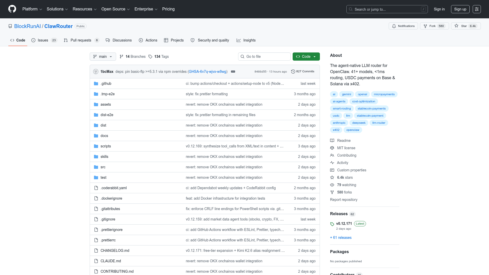489x275 pixels.
Task: Open the dist-e2e folder name
Action: [x=107, y=115]
